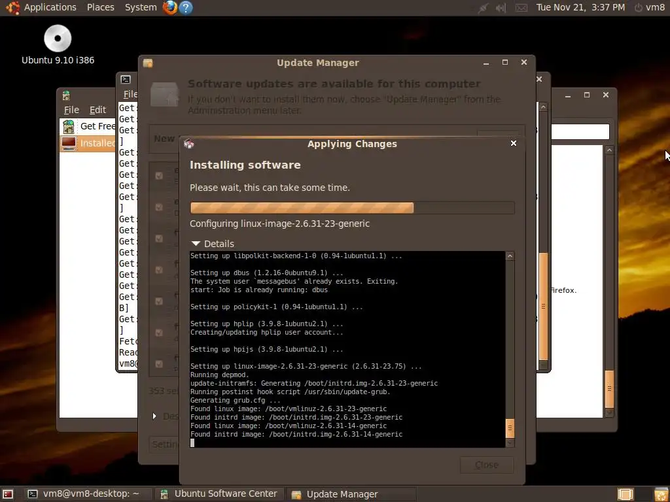This screenshot has width=670, height=502.
Task: Click 'Generating grub.cfg ...' output line
Action: (235, 401)
